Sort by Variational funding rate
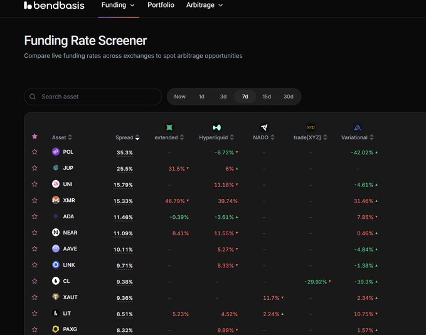426x335 pixels. (x=358, y=137)
